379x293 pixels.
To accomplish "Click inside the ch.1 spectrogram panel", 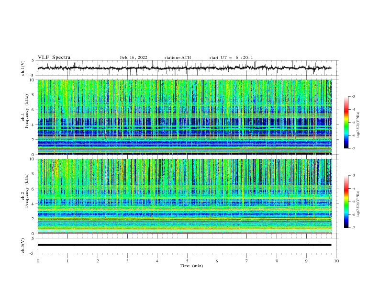I will click(184, 117).
